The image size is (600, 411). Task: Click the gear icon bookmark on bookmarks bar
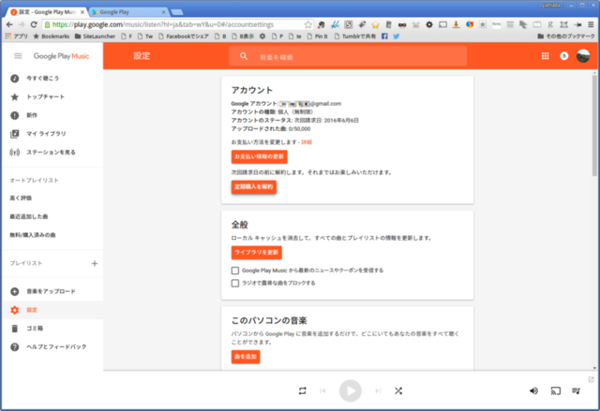click(262, 37)
